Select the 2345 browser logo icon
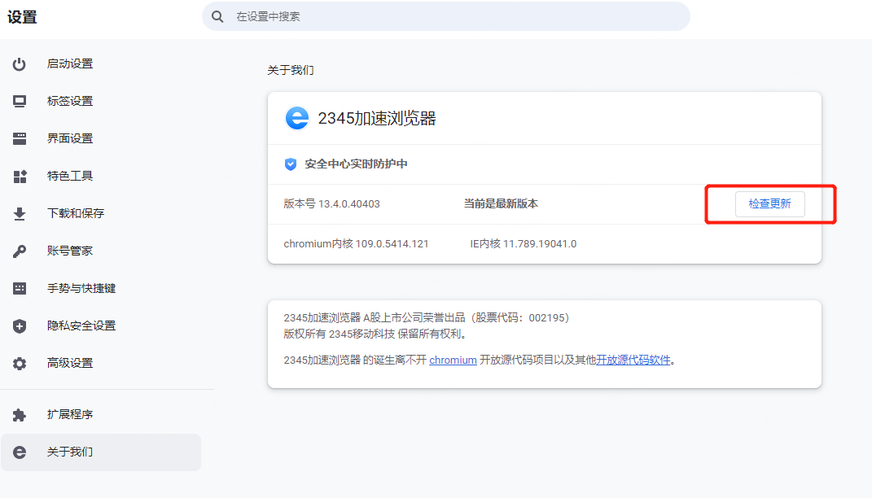 [297, 118]
